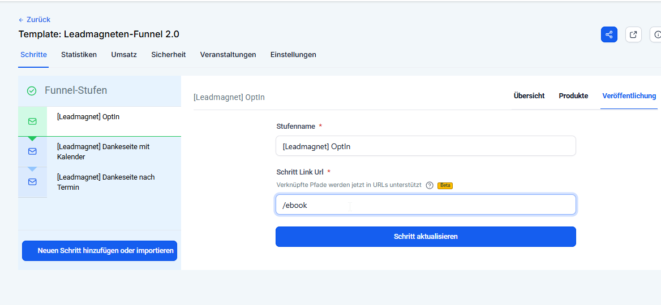Select the Veröffentlichung tab
Image resolution: width=661 pixels, height=305 pixels.
pyautogui.click(x=629, y=96)
